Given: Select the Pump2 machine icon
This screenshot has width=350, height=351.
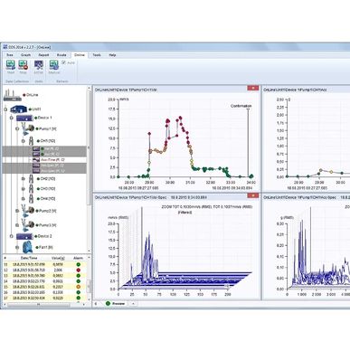Looking at the screenshot, I should click(x=28, y=211).
